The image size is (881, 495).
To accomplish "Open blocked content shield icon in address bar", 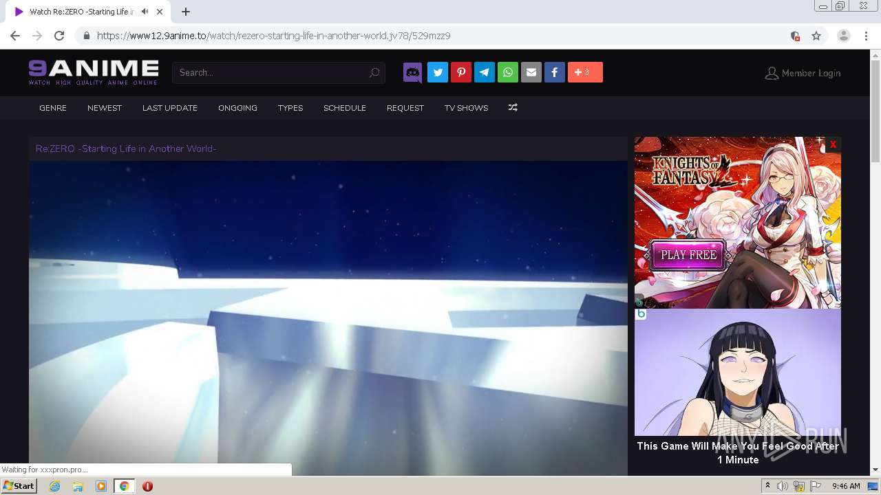I will [x=795, y=36].
